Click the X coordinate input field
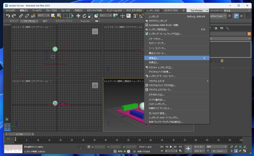The image size is (254, 156). pos(100,147)
